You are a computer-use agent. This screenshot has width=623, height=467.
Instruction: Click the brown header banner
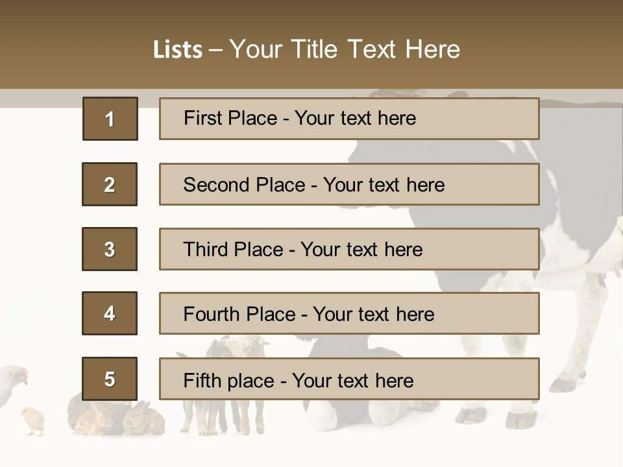pyautogui.click(x=311, y=45)
